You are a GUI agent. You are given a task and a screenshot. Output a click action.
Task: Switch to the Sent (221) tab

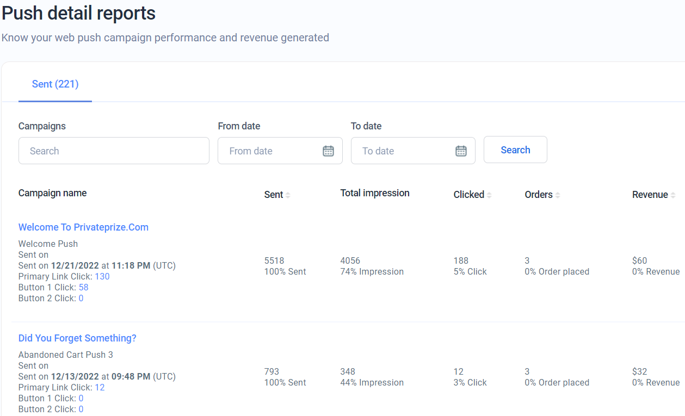point(55,84)
